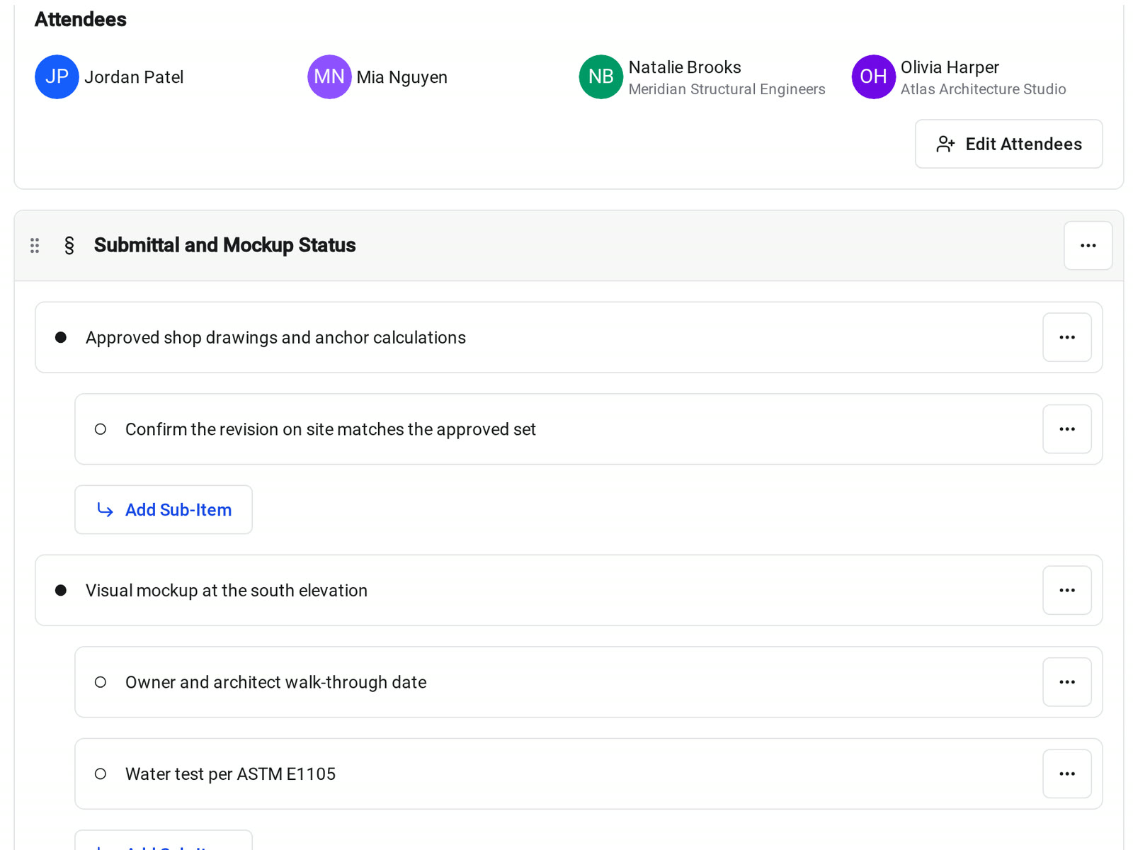This screenshot has height=850, width=1133.
Task: Click 'Atlas Architecture Studio' company label
Action: point(983,89)
